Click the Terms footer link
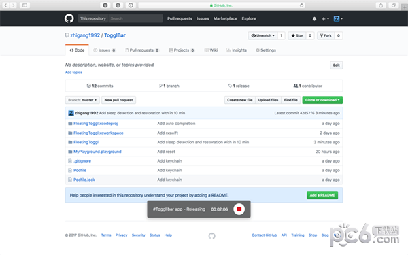408x255 pixels. 106,235
